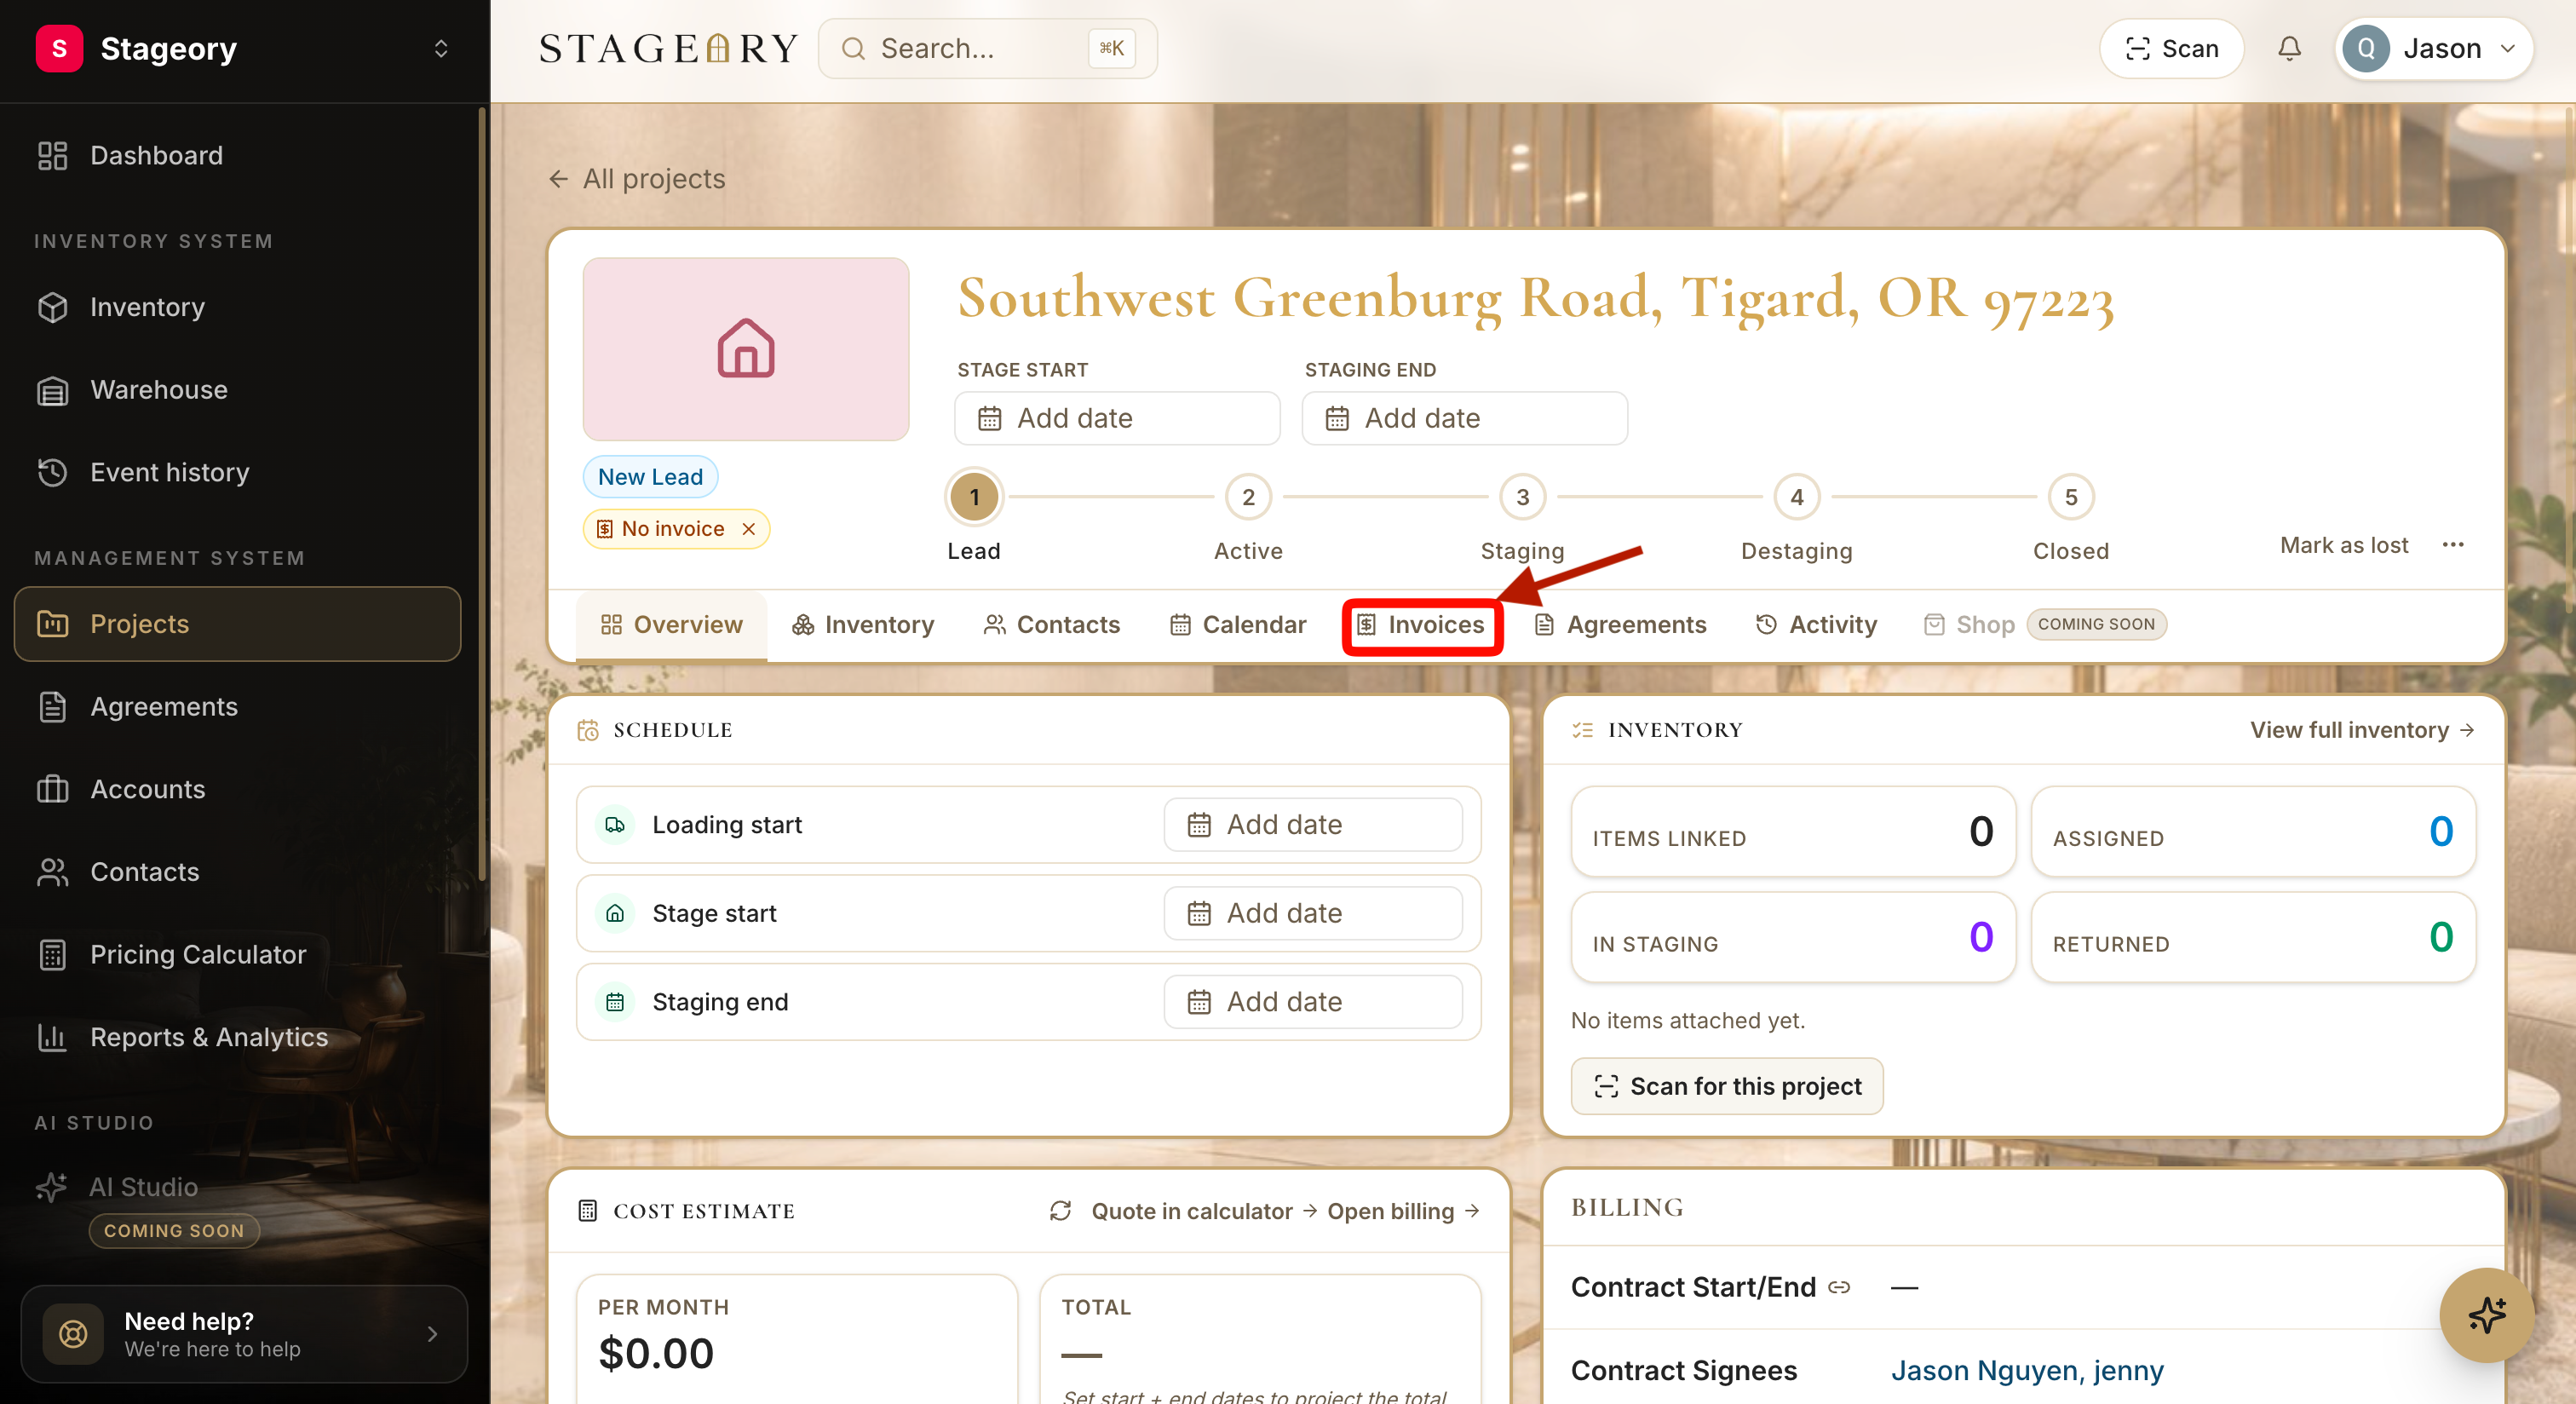Select stage step 2 Active

point(1248,497)
